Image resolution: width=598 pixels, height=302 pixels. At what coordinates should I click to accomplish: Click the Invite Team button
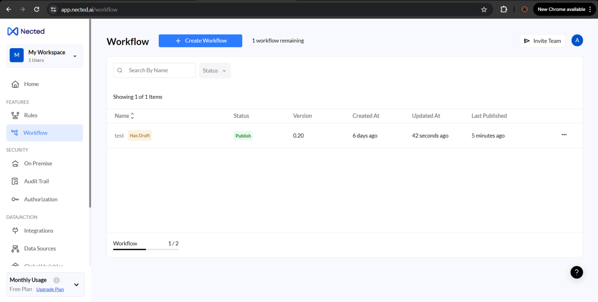click(x=542, y=41)
